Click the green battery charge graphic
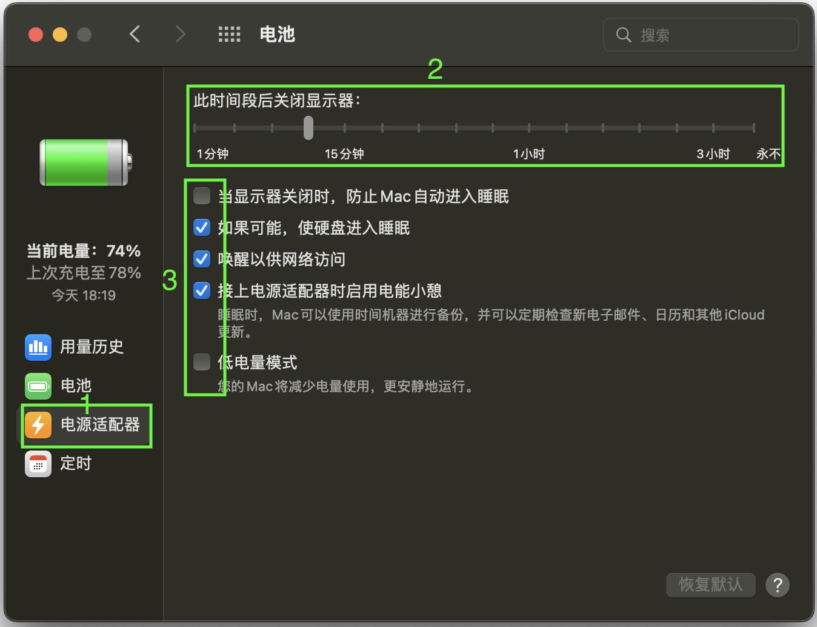The width and height of the screenshot is (817, 627). (83, 162)
